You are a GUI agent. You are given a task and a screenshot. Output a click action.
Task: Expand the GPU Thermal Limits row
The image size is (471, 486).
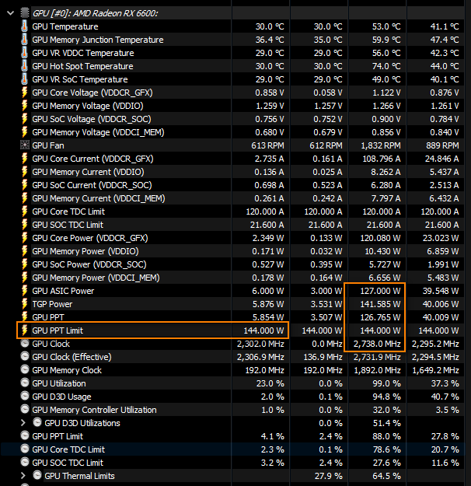point(23,475)
